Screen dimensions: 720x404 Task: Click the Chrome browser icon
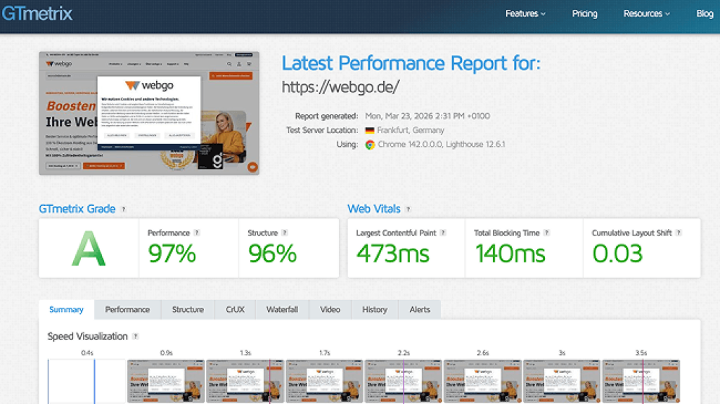[x=370, y=145]
